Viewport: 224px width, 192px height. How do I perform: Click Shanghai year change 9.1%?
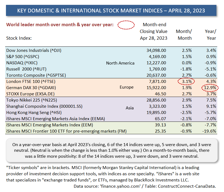[x=211, y=106]
